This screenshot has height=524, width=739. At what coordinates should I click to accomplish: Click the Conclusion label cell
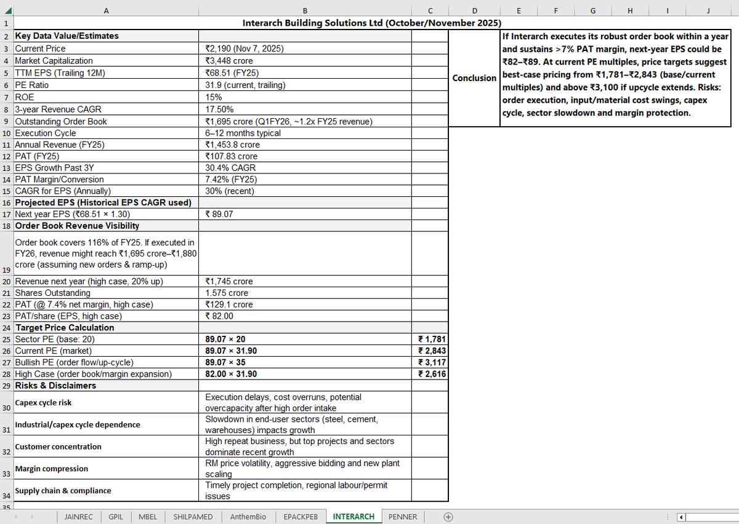(x=474, y=78)
